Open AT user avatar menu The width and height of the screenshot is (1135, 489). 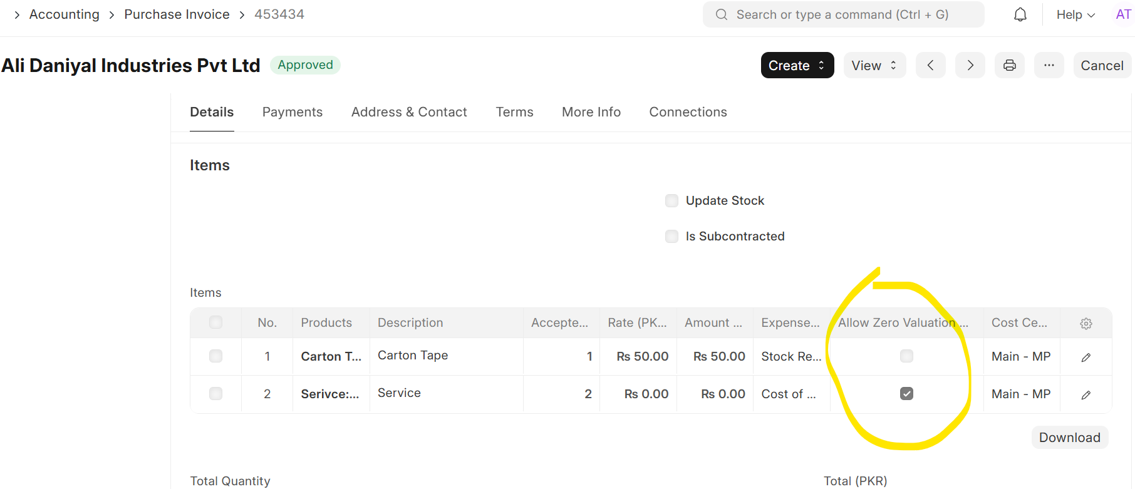[x=1124, y=14]
